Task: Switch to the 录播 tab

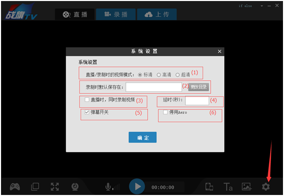Action: [116, 14]
